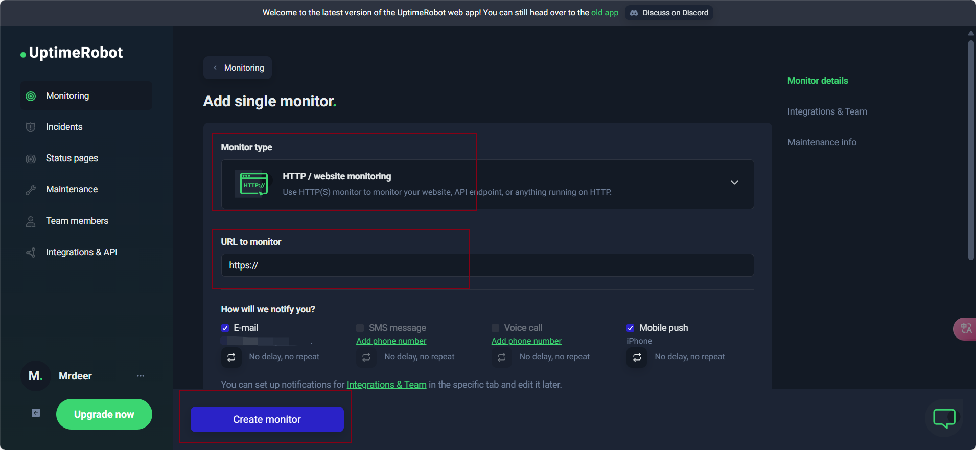Click the Mrdeer avatar circle

point(35,376)
